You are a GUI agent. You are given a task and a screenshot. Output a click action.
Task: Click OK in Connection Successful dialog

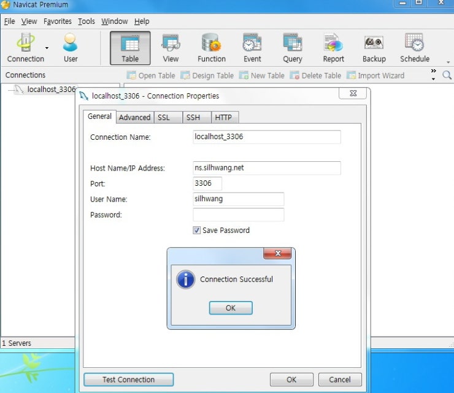231,308
